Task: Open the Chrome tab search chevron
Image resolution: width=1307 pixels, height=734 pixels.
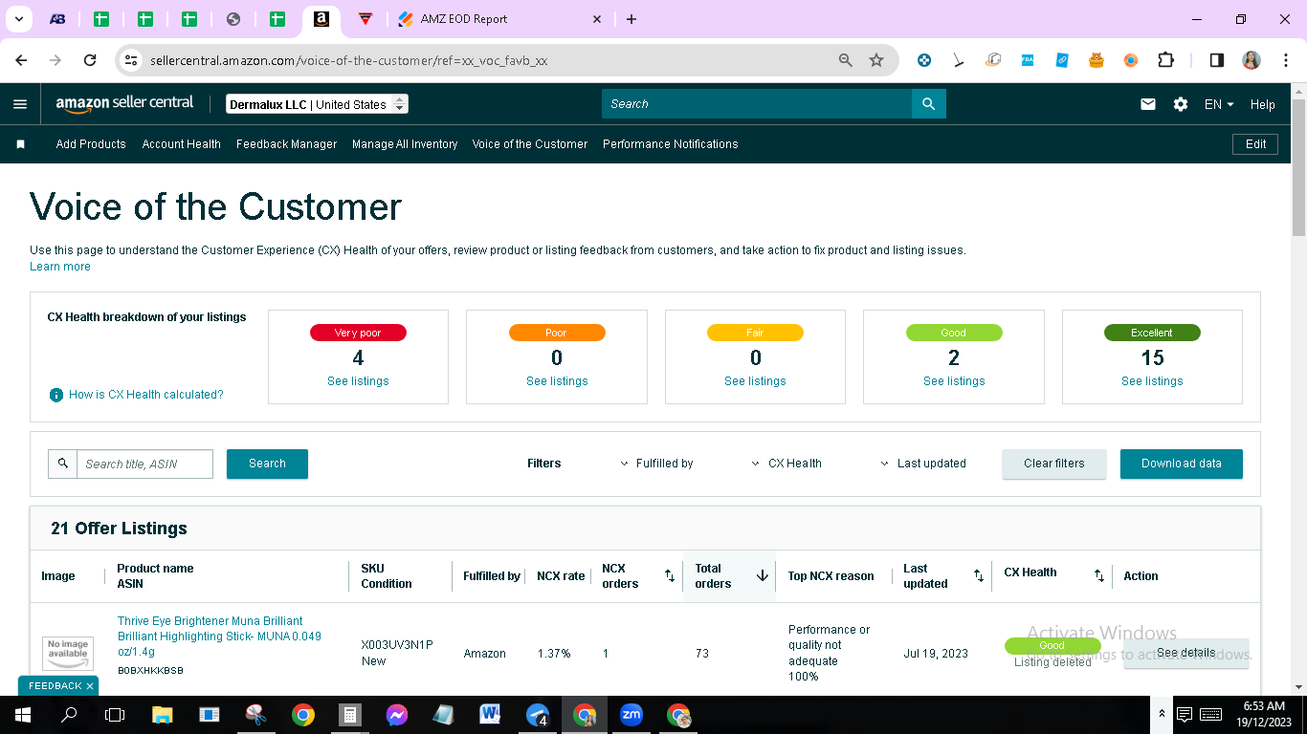Action: [x=21, y=19]
